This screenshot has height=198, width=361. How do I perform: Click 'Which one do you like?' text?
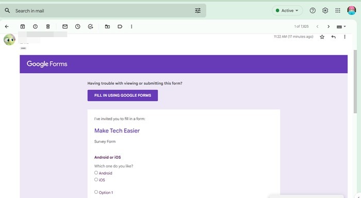(x=114, y=166)
